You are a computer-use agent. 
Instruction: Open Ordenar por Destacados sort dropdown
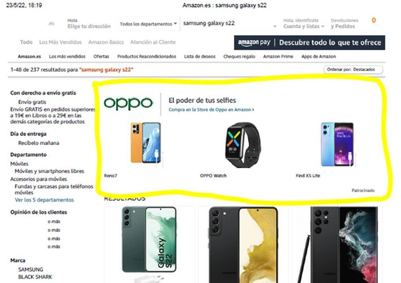353,70
